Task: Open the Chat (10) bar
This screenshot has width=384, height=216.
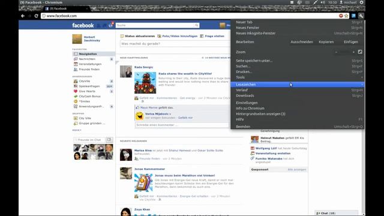Action: 336,213
